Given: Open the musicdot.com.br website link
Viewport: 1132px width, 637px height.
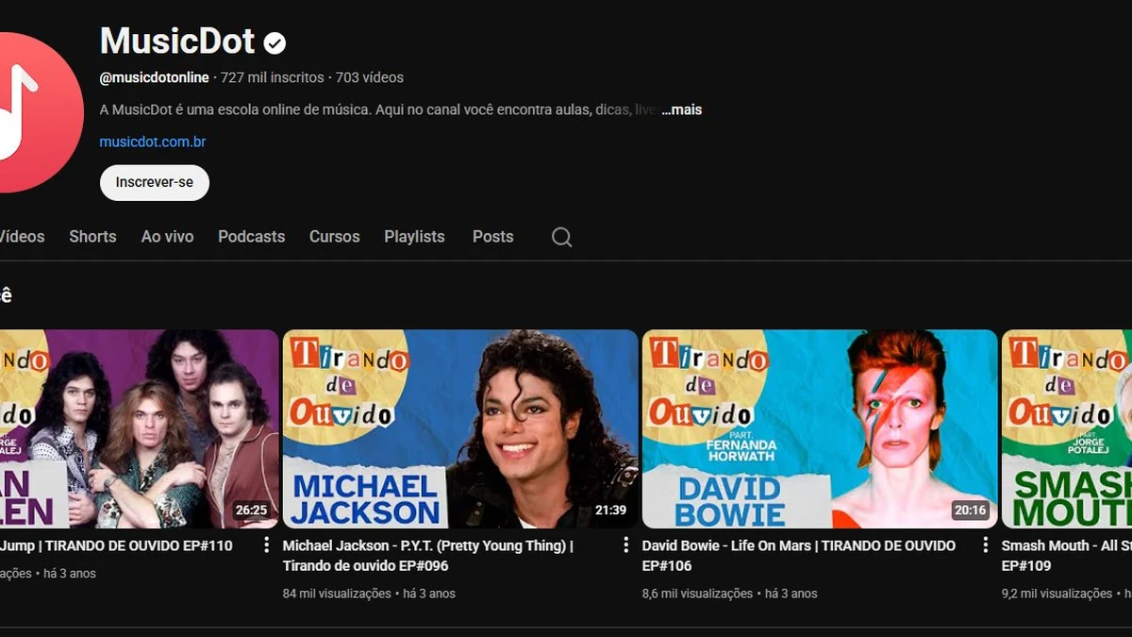Looking at the screenshot, I should (153, 142).
